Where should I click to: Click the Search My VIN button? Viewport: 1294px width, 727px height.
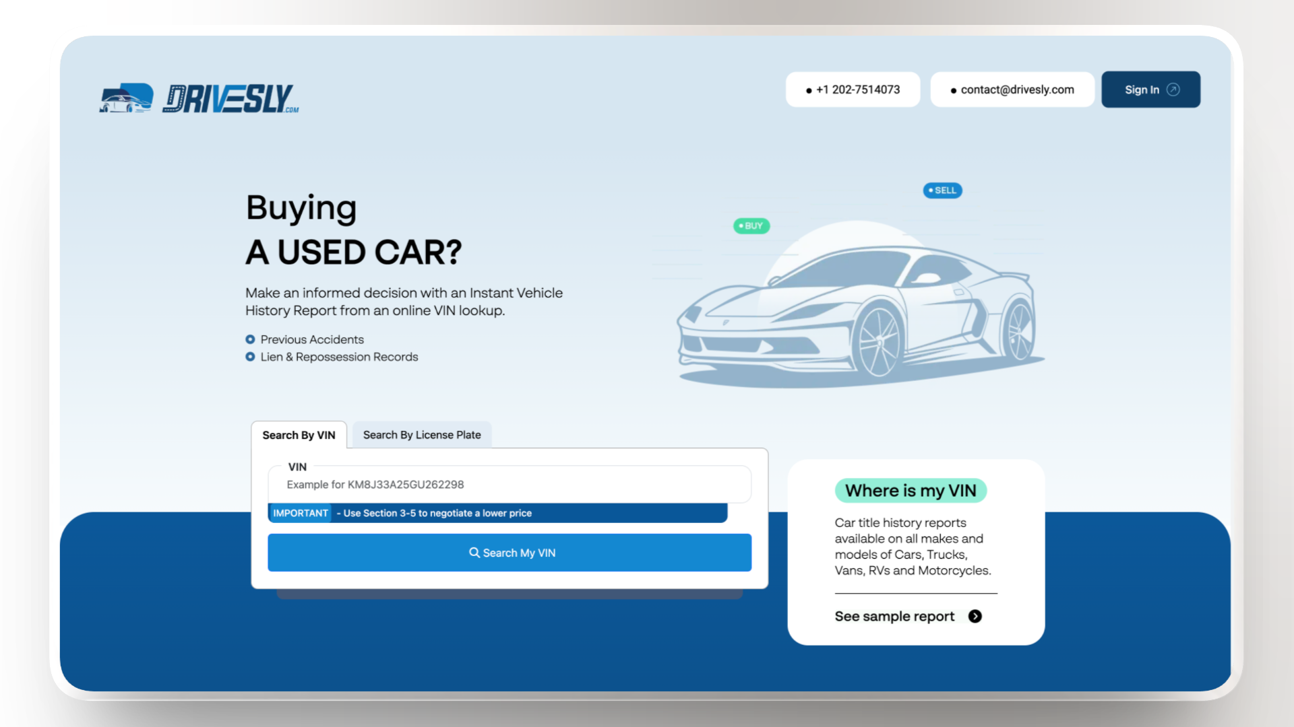[x=510, y=553]
